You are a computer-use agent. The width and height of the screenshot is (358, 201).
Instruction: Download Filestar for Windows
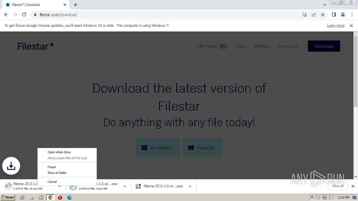[x=158, y=147]
